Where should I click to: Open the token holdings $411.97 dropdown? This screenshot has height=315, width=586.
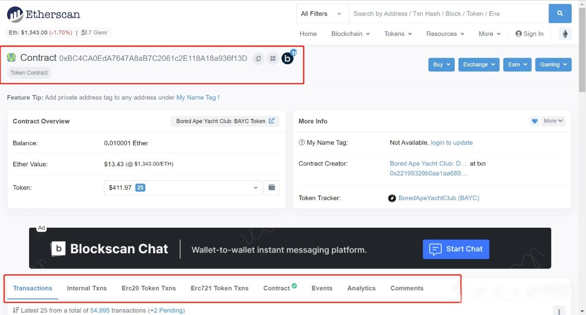(183, 188)
